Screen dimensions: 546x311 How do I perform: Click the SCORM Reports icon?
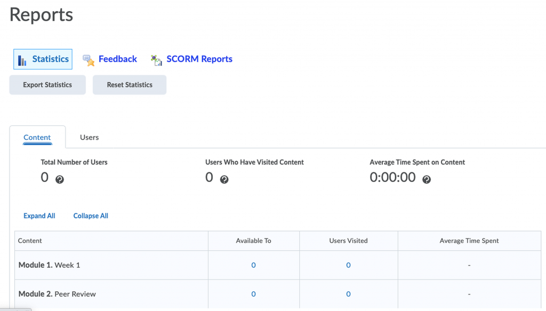pos(156,60)
